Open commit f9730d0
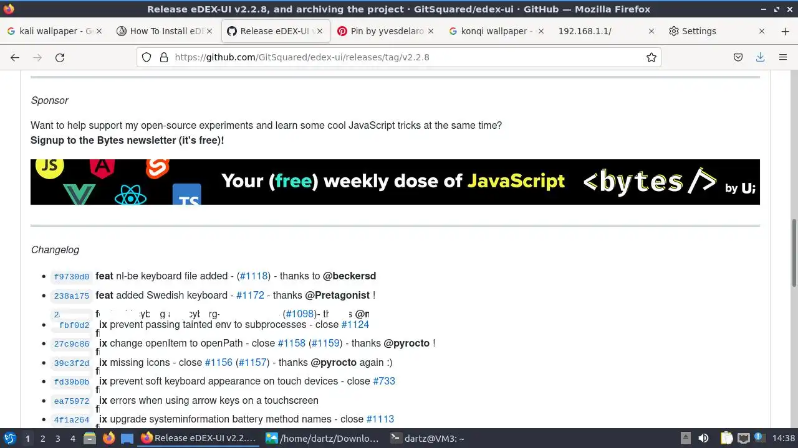Viewport: 798px width, 448px height. click(72, 277)
